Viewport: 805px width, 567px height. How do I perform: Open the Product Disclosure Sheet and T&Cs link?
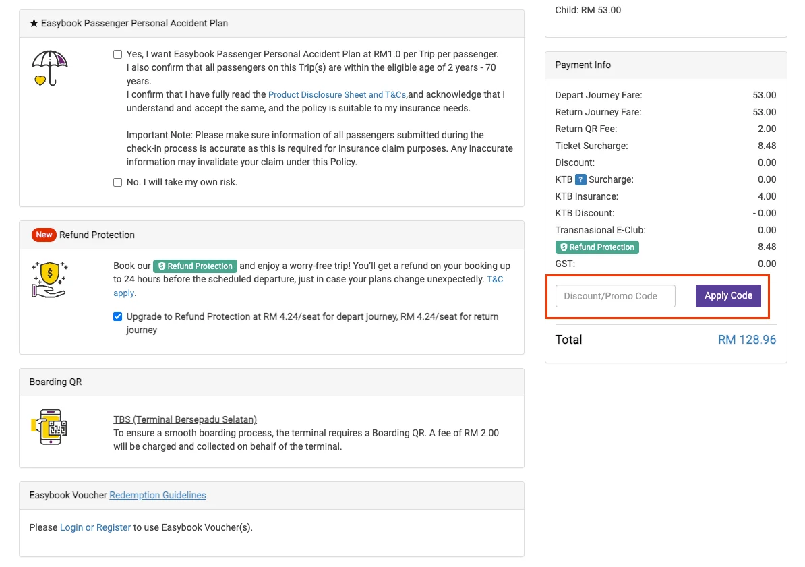coord(337,95)
